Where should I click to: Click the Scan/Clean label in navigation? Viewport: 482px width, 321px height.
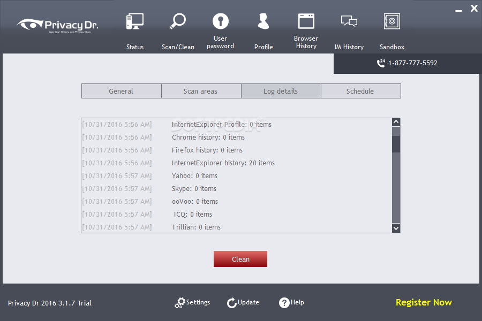(x=178, y=47)
